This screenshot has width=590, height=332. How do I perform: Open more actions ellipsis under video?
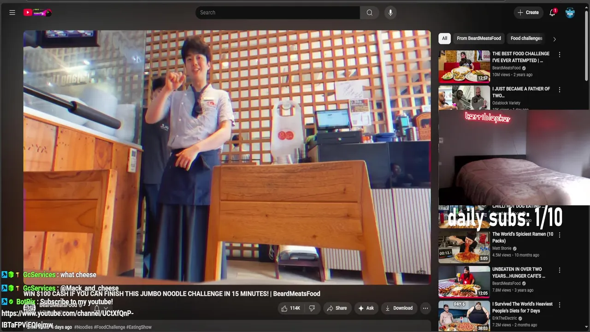(x=425, y=308)
